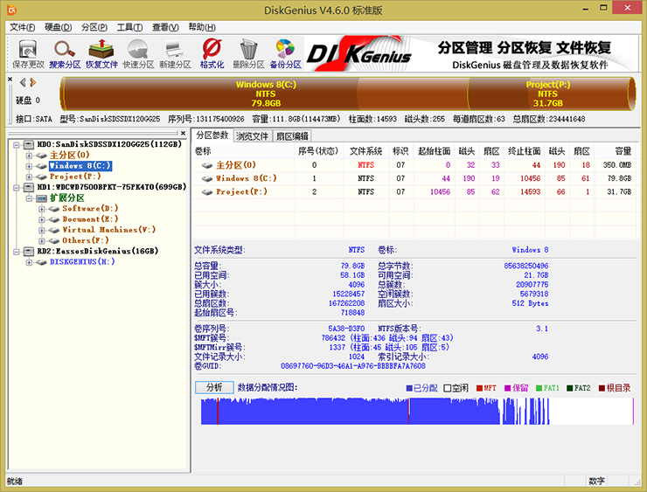Expand the Software(D:) partition node
Image resolution: width=647 pixels, height=492 pixels.
41,209
